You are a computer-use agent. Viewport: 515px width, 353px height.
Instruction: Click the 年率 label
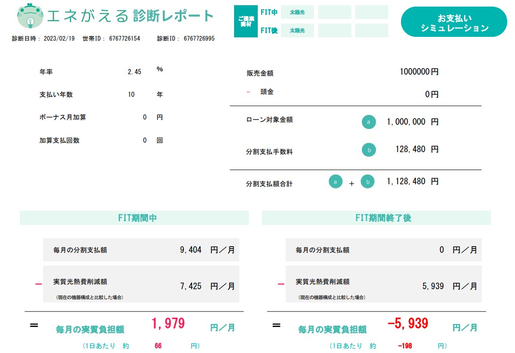coord(46,72)
